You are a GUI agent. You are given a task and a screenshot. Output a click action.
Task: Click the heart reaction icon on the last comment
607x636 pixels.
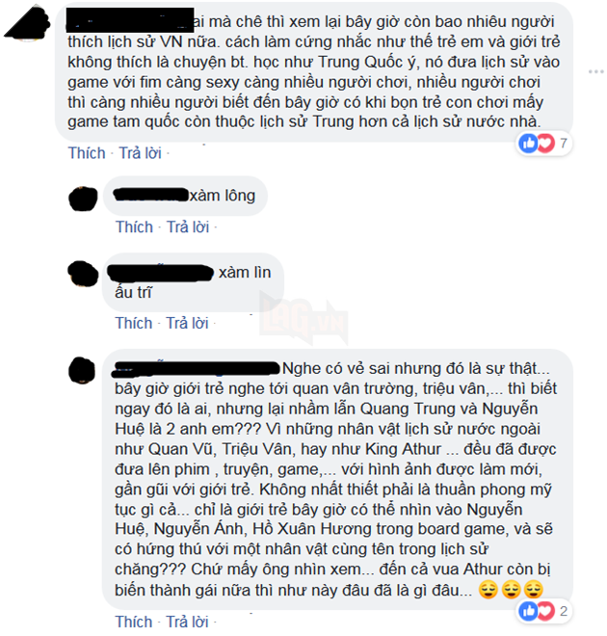click(x=545, y=611)
